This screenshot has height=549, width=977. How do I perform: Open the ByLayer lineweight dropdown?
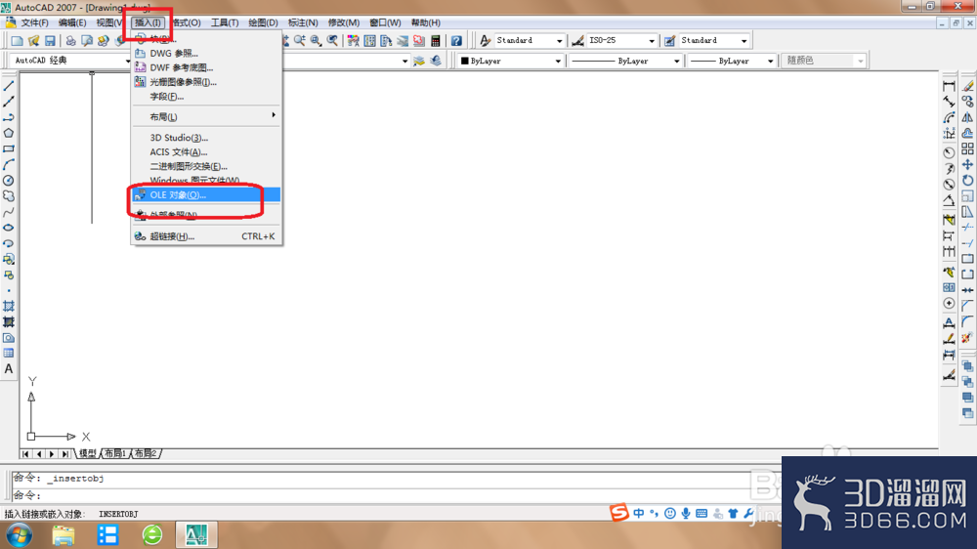click(732, 61)
